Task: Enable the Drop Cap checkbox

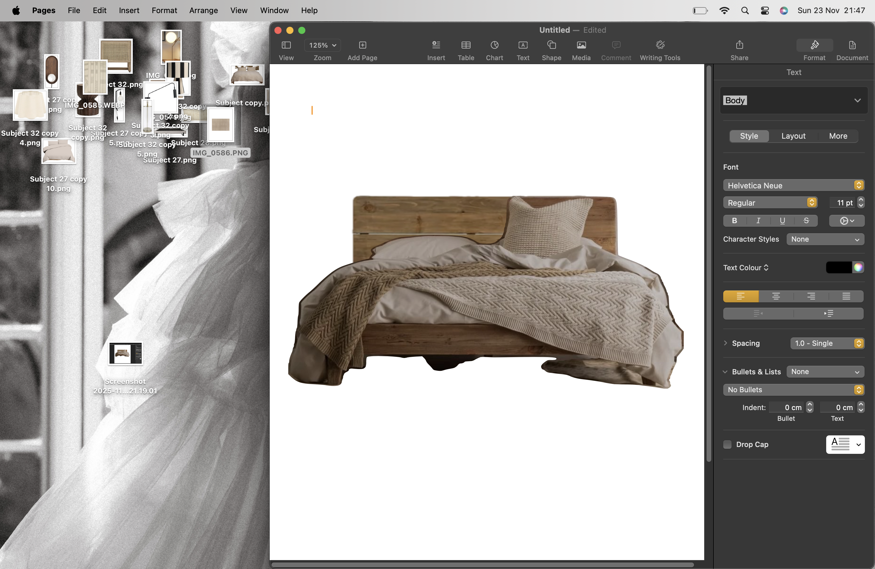Action: click(x=727, y=444)
